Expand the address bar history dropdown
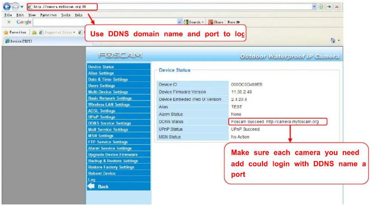The height and width of the screenshot is (206, 370). [314, 7]
